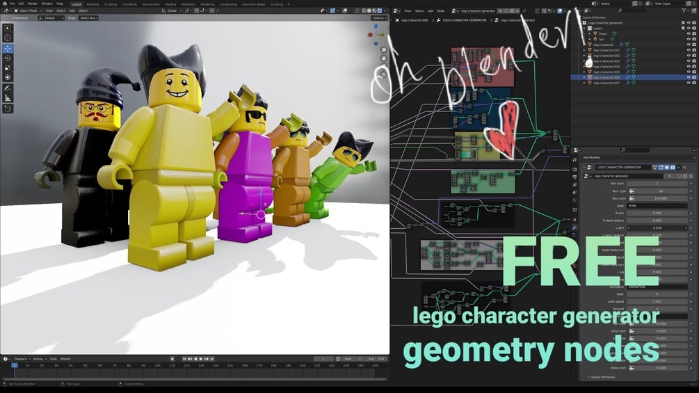Open node editor Node menu
Image resolution: width=699 pixels, height=393 pixels.
click(x=440, y=10)
